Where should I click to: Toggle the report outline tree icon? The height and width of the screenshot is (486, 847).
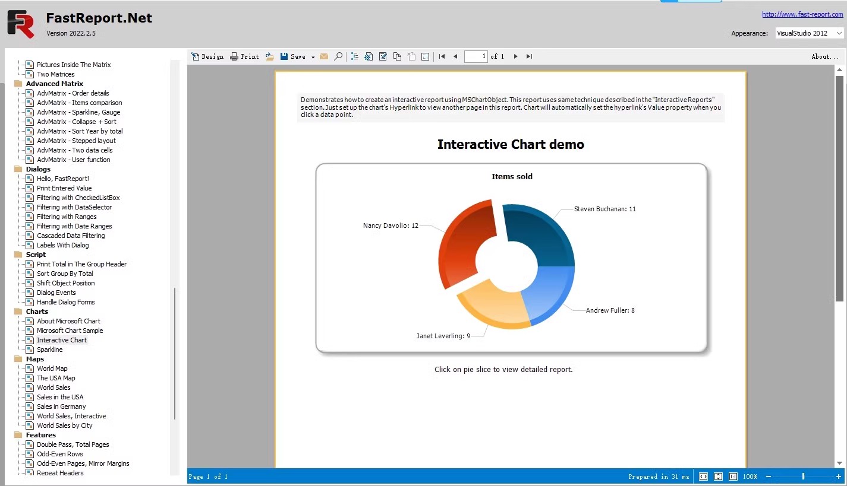355,56
